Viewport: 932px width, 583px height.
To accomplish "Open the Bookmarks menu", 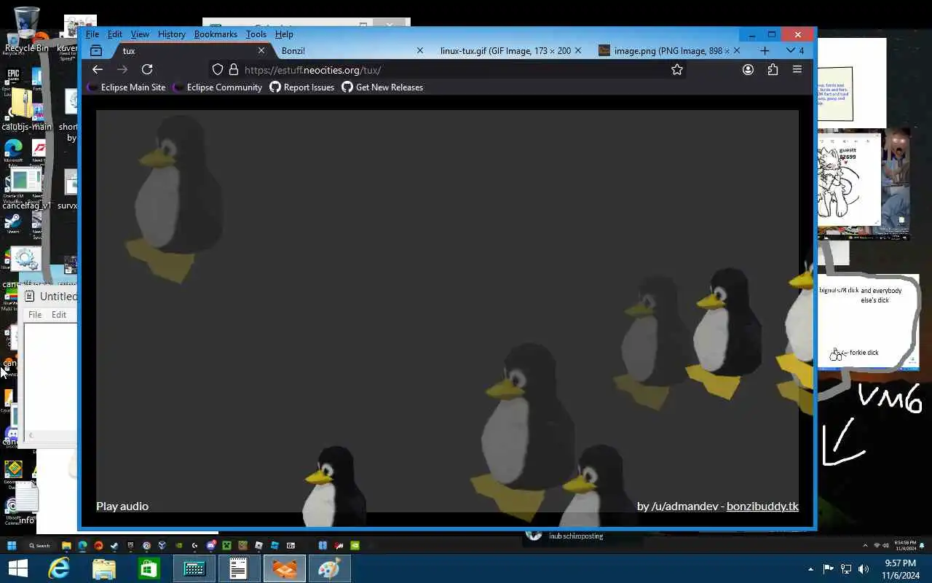I will pyautogui.click(x=216, y=34).
